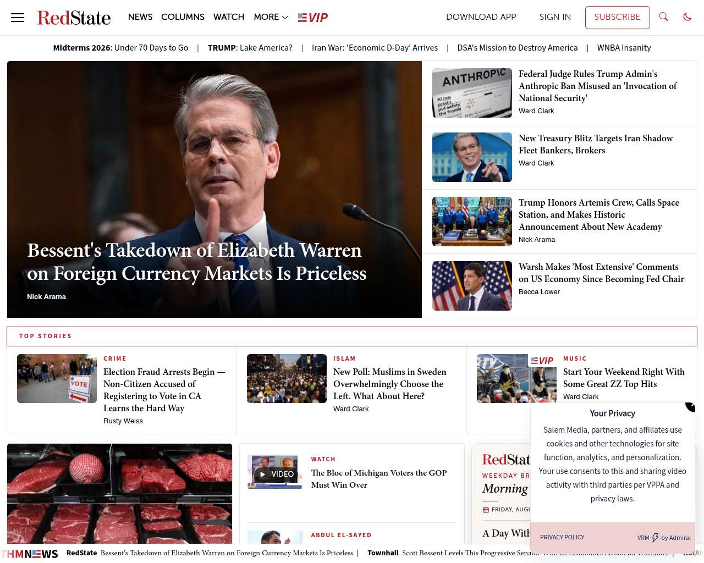The image size is (704, 563).
Task: Click the SUBSCRIBE button
Action: 617,18
